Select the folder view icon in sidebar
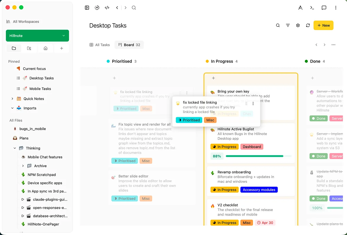 coord(14,48)
